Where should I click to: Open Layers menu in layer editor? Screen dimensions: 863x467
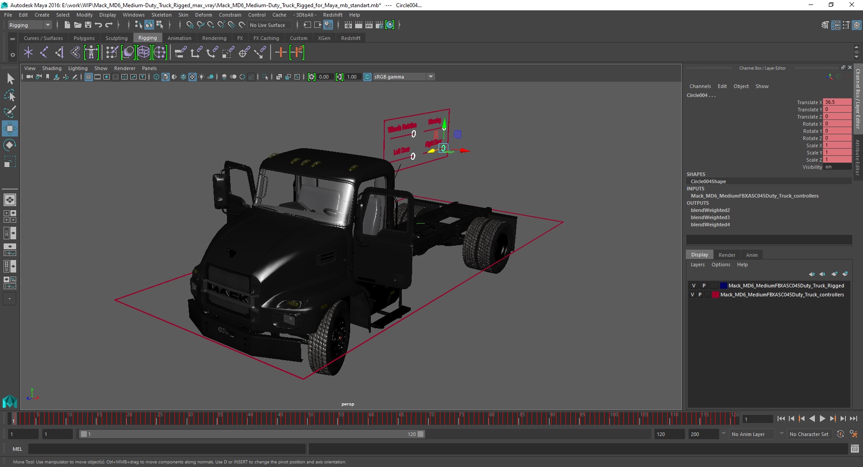(697, 264)
